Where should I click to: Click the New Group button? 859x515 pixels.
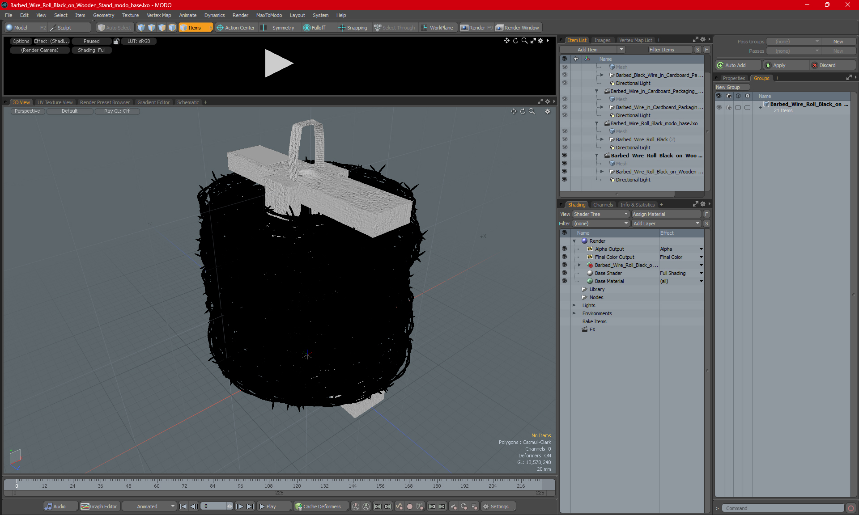click(732, 87)
